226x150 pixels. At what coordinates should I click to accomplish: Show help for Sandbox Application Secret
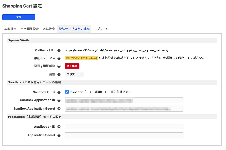point(59,109)
